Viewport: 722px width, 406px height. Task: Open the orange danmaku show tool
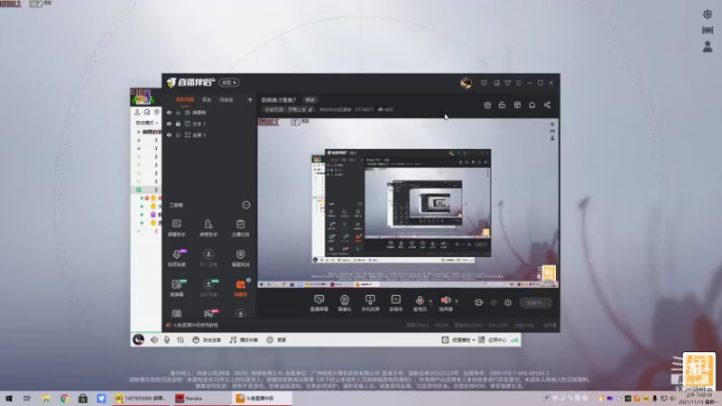pos(240,288)
